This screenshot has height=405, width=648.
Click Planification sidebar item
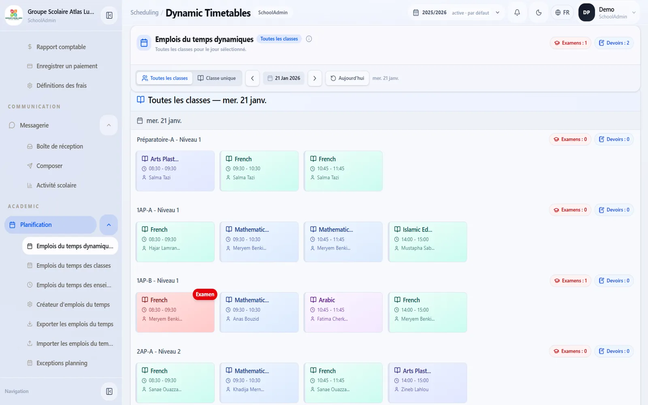point(51,225)
